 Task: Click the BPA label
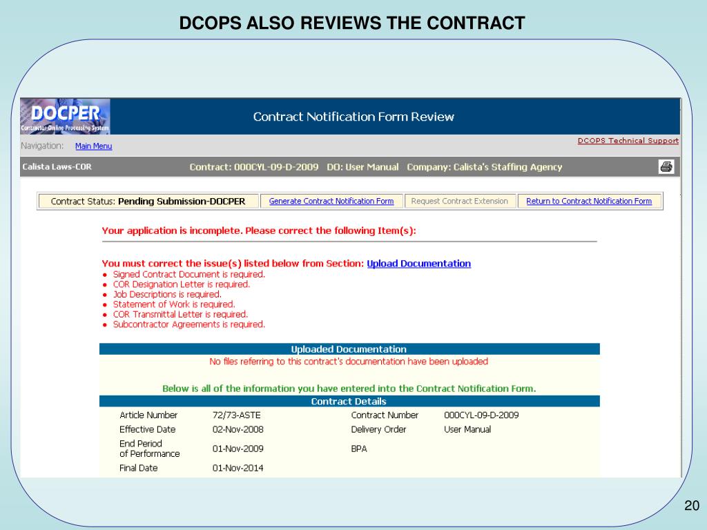tap(359, 449)
